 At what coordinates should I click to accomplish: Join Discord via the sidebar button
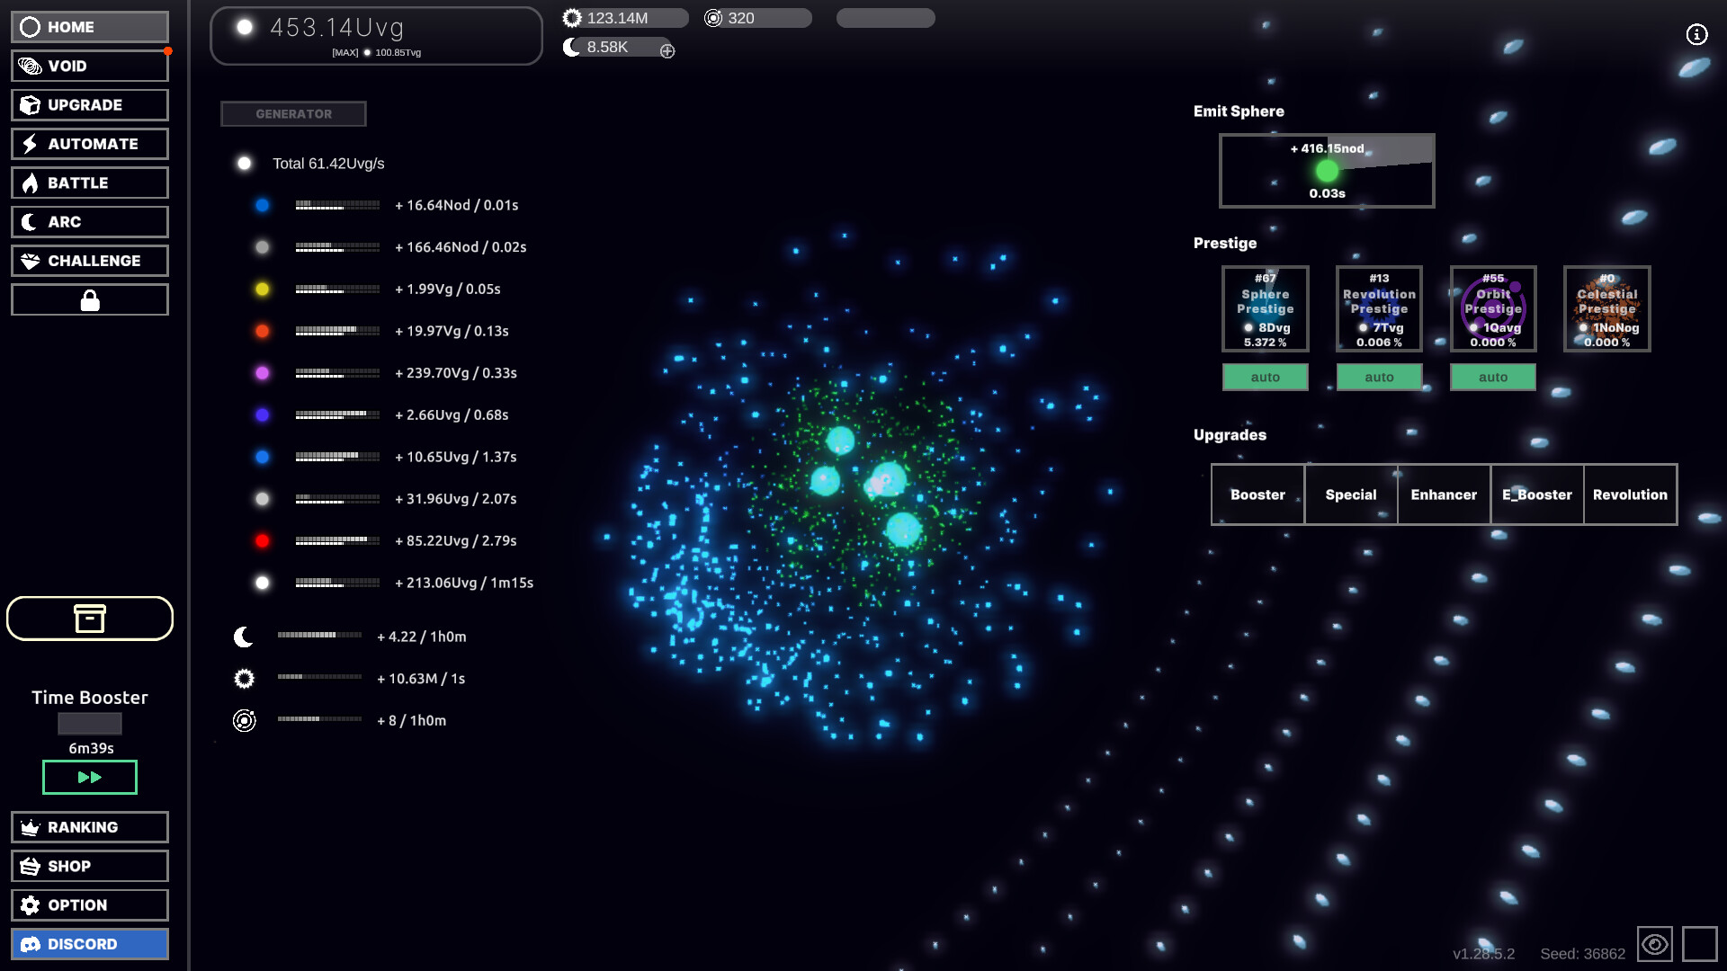(x=89, y=944)
